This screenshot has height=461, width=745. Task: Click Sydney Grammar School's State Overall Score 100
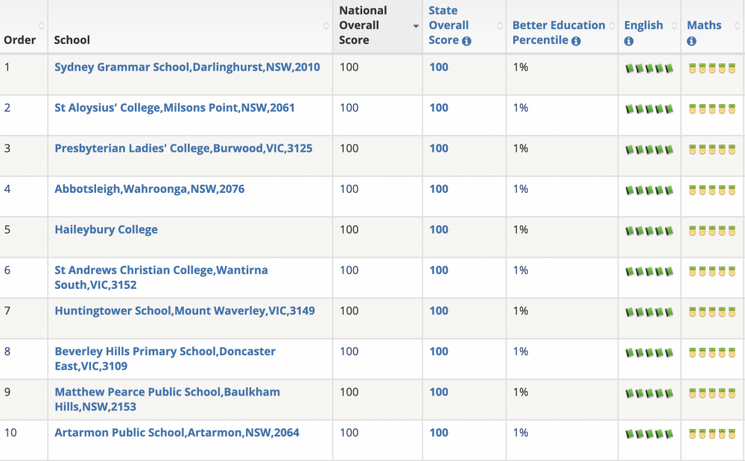coord(439,67)
